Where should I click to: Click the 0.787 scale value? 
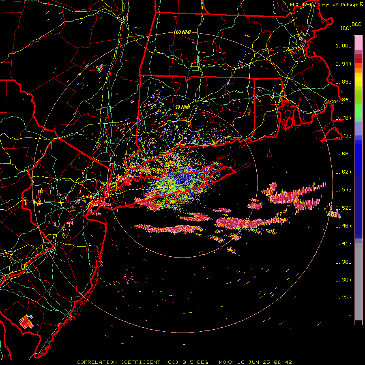pyautogui.click(x=344, y=118)
